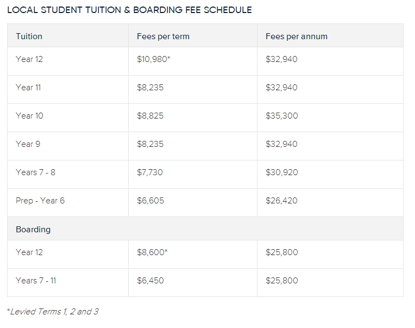
Task: Select Years 7 - 11 boarding label
Action: click(x=36, y=281)
